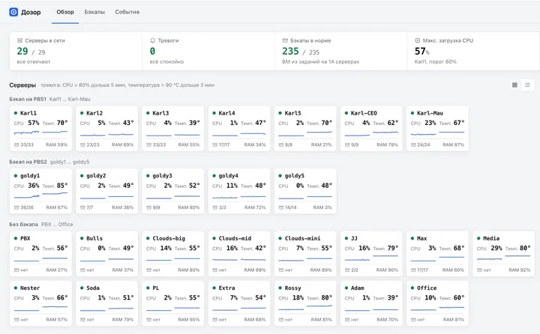The image size is (540, 334).
Task: Click the Серверы section heading
Action: pos(22,85)
